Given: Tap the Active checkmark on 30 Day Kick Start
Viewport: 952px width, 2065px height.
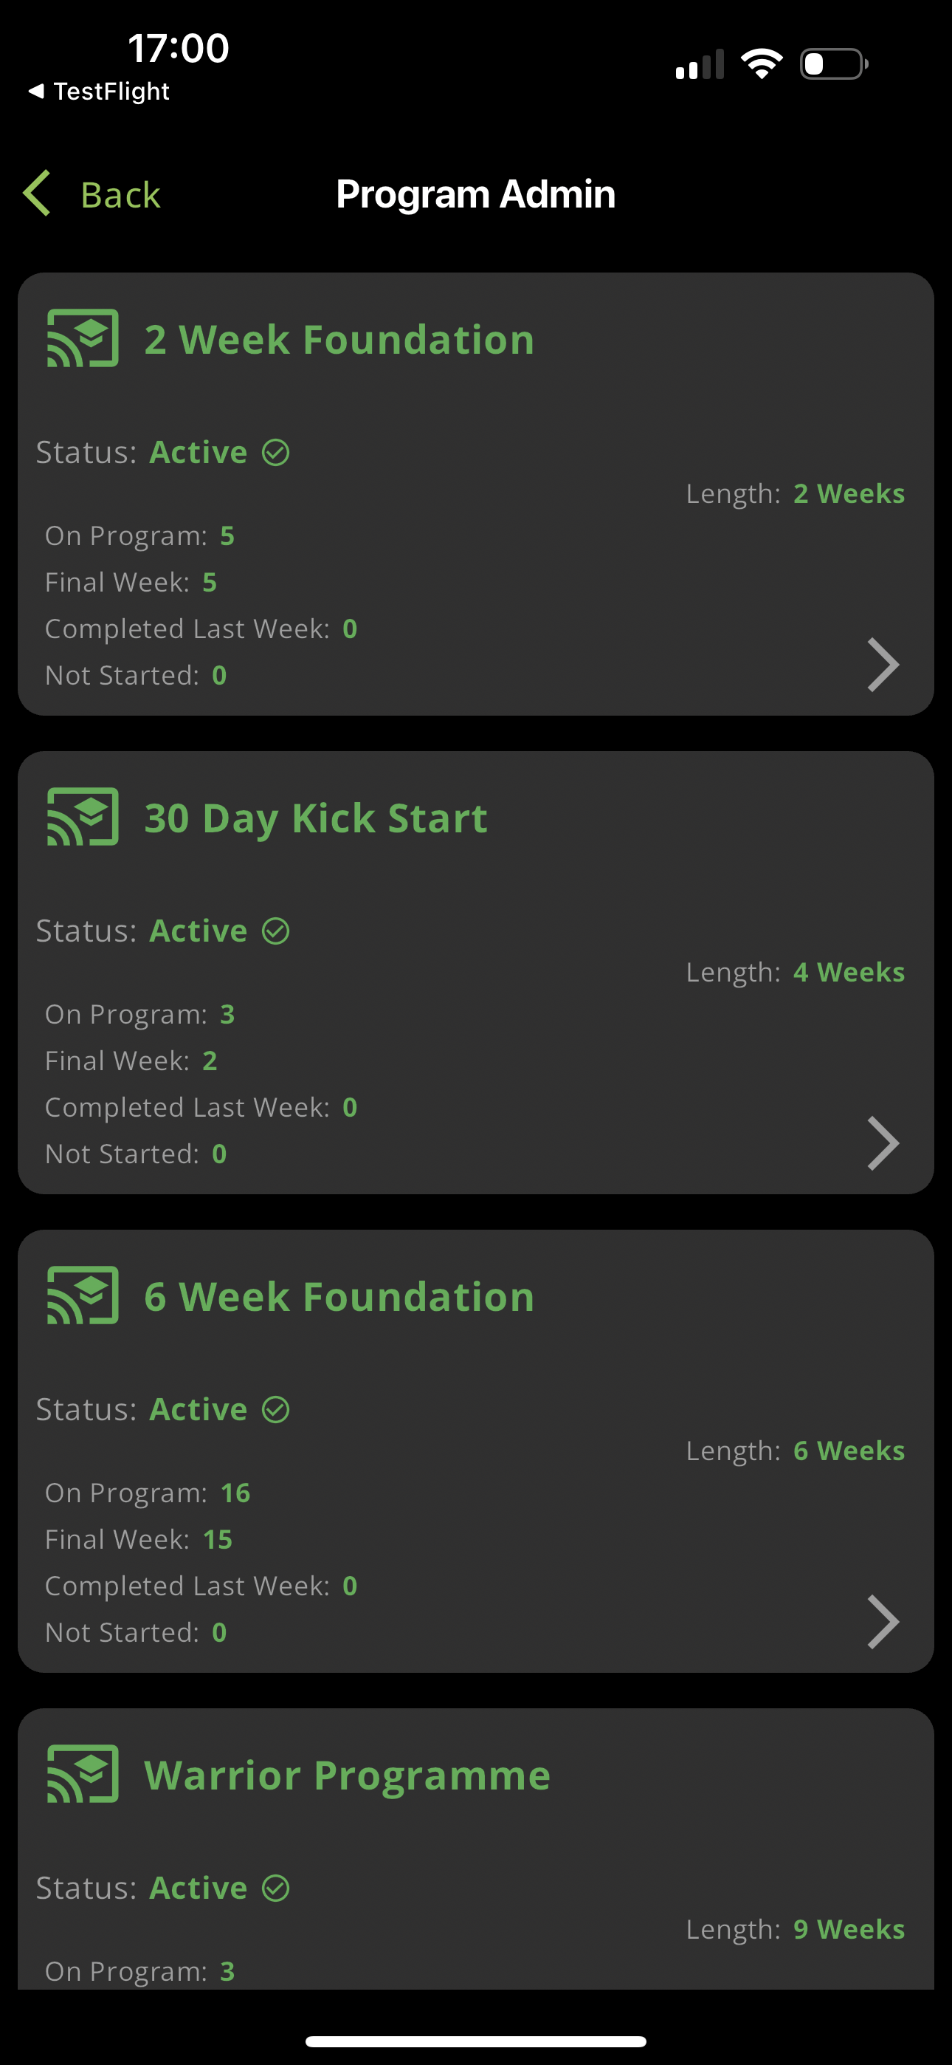Looking at the screenshot, I should pos(276,931).
